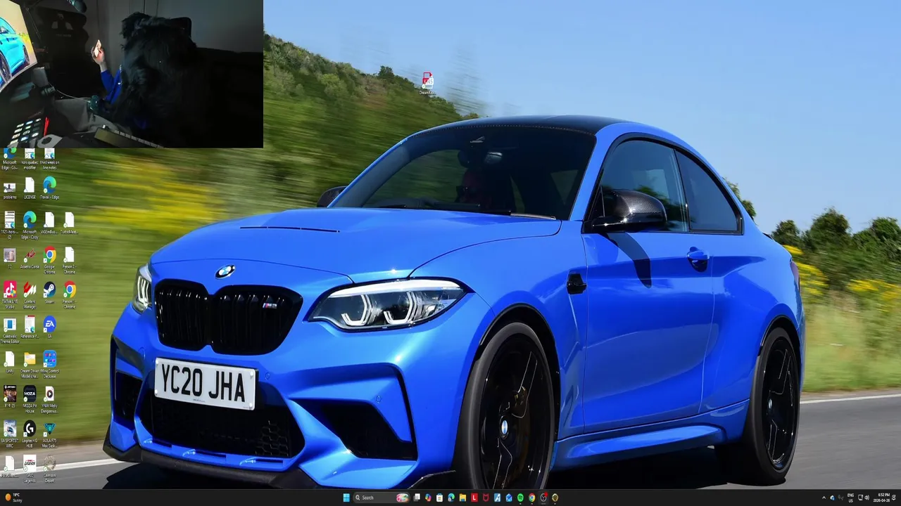The width and height of the screenshot is (901, 506).
Task: Open File Explorer from the taskbar
Action: click(x=462, y=498)
